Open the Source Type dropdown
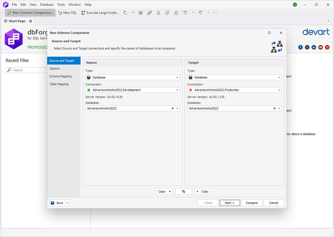334x237 pixels. tap(132, 77)
